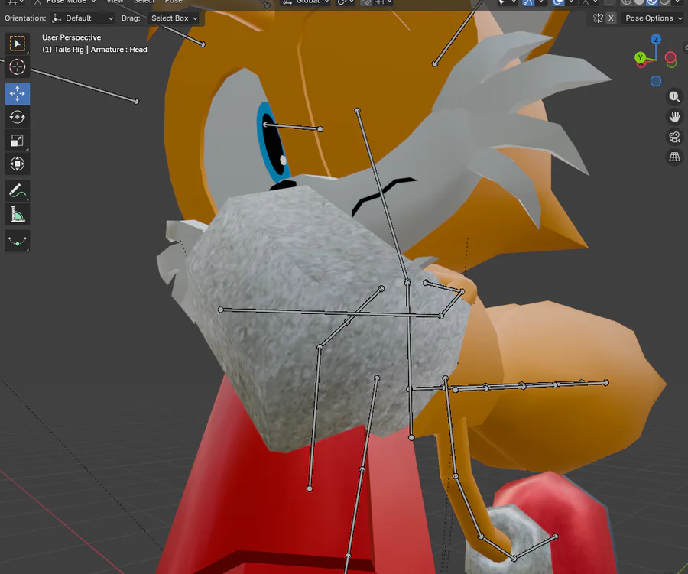Read the User Perspective label
Screen dimensions: 688x574
pos(72,37)
